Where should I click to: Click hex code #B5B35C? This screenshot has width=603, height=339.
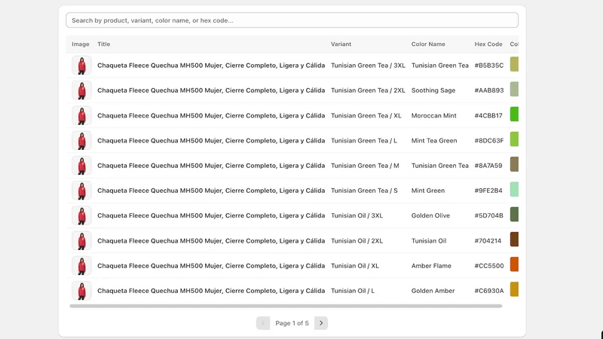tap(488, 66)
